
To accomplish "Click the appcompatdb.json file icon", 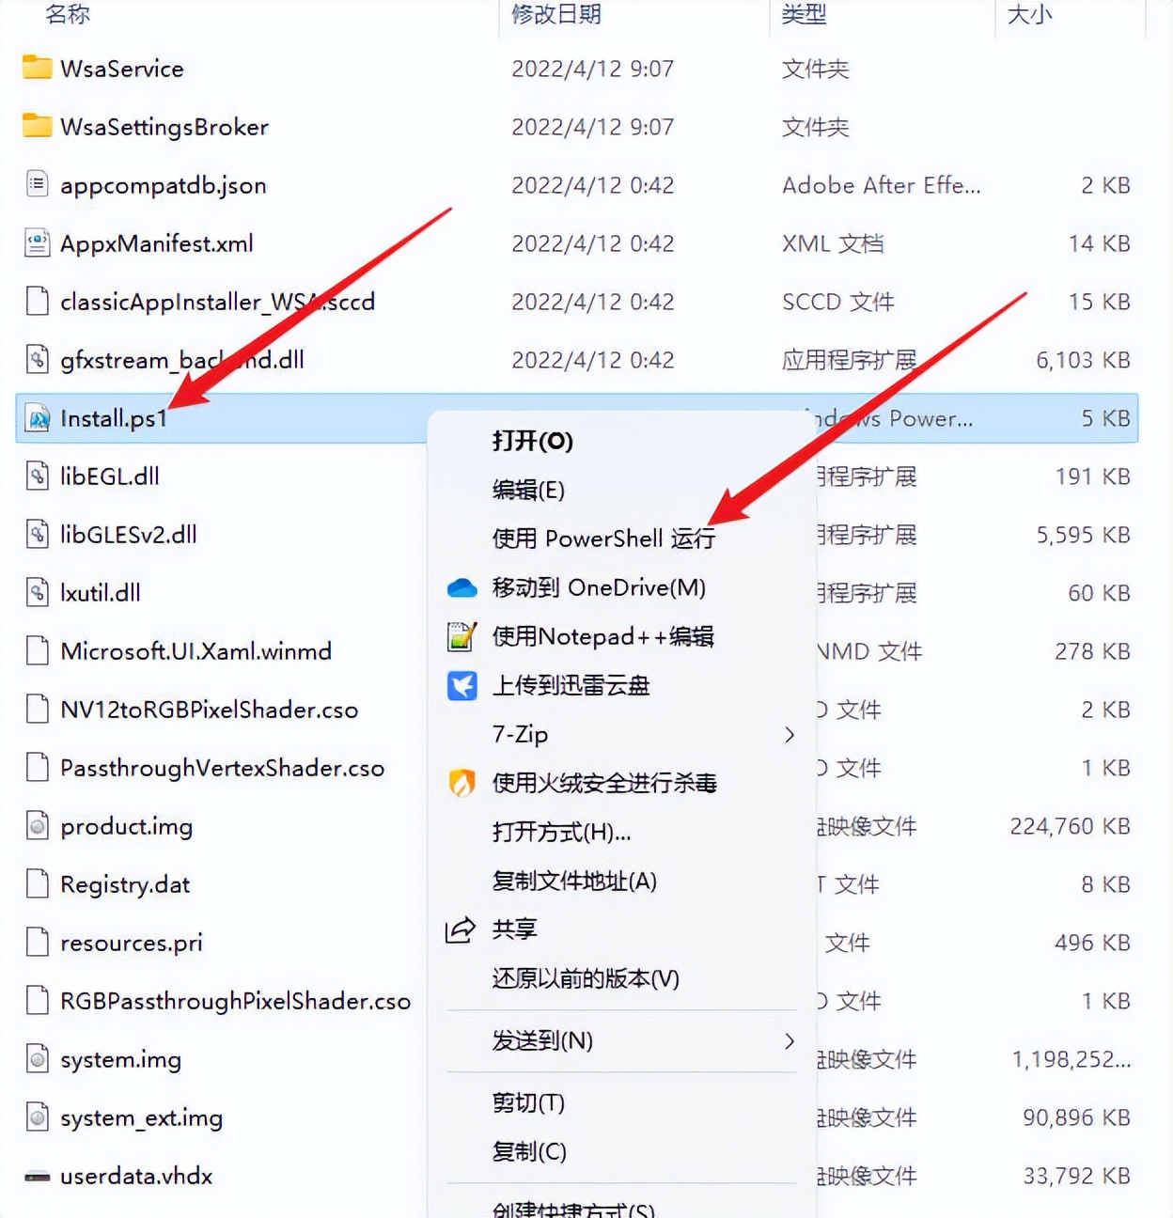I will pyautogui.click(x=36, y=184).
